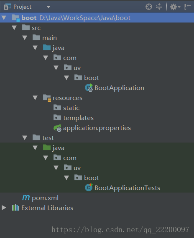Select the src folder name
Viewport: 194px width, 238px height.
[x=36, y=28]
